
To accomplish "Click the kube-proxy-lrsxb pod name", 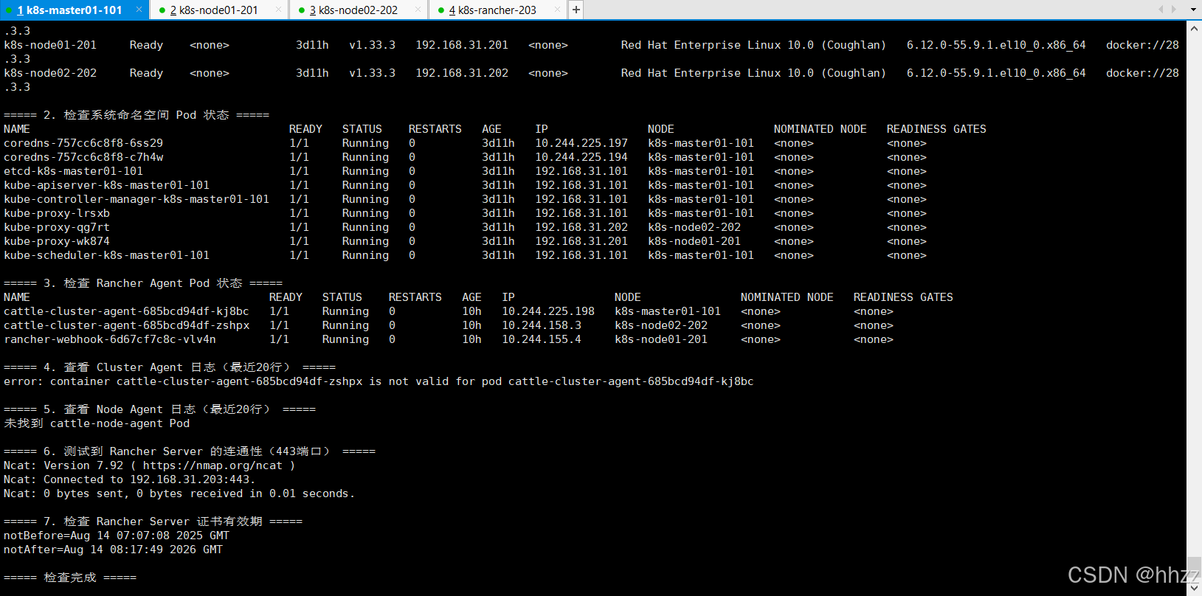I will pyautogui.click(x=57, y=213).
